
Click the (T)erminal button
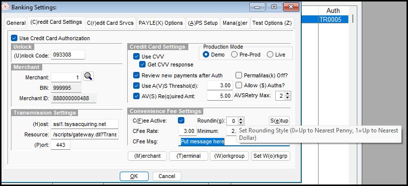(189, 156)
